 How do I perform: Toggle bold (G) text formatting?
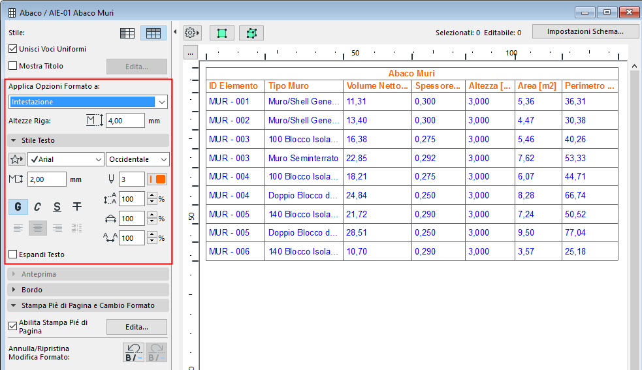click(18, 207)
